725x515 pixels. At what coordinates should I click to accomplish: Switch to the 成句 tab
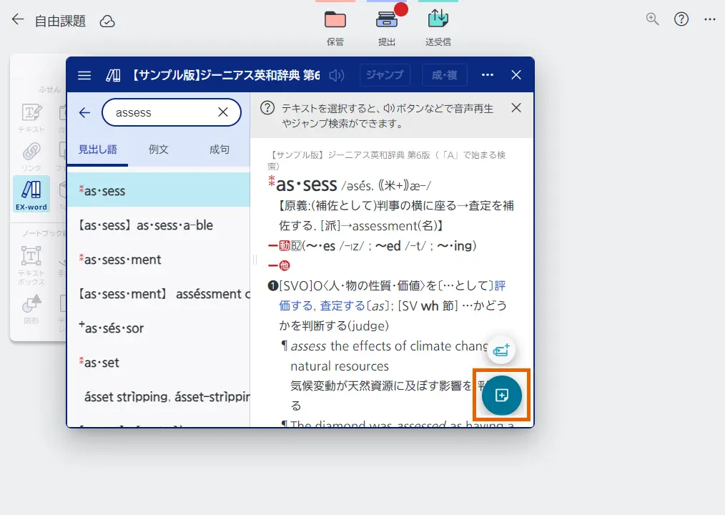coord(220,149)
